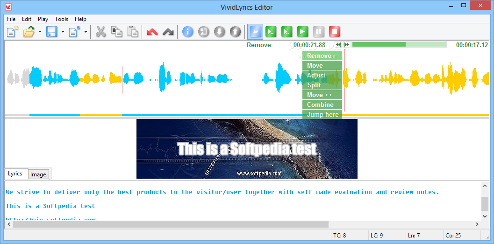Choose Adjust in the waveform popup
The width and height of the screenshot is (494, 244).
[322, 75]
